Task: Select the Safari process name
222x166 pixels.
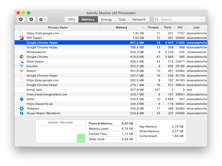Action: (30, 99)
